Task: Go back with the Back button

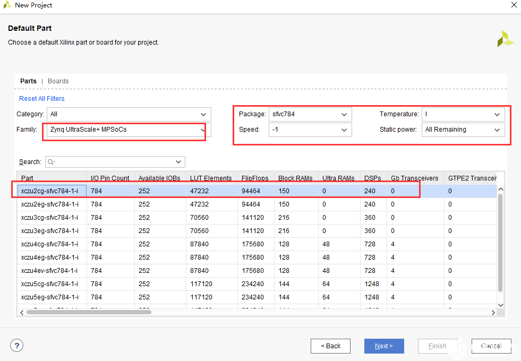Action: pyautogui.click(x=330, y=346)
